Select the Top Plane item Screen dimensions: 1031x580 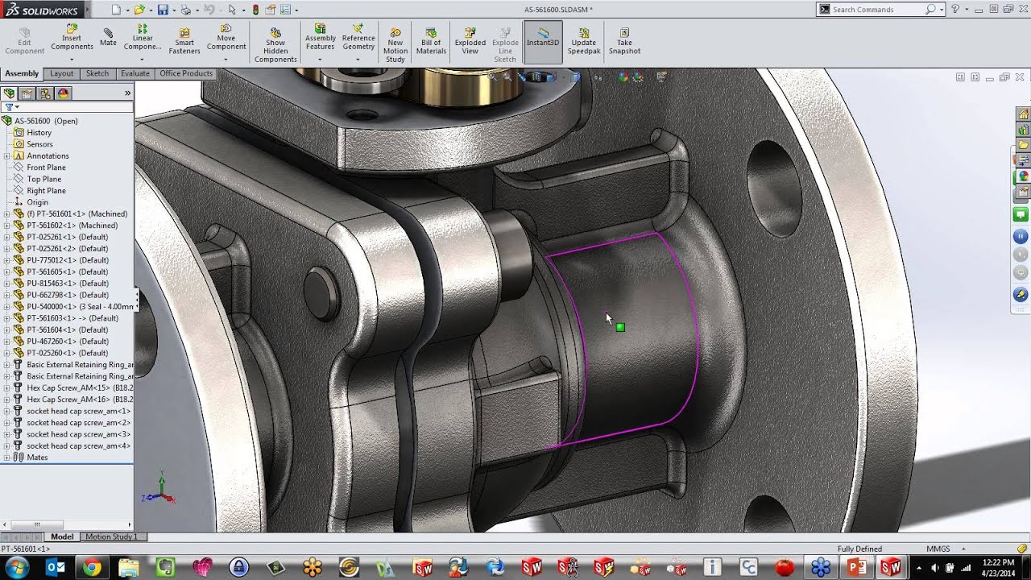tap(44, 179)
